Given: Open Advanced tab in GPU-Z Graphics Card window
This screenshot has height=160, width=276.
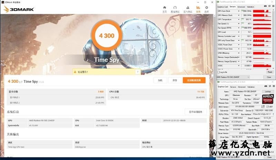Looking at the screenshot, I should tap(242, 87).
